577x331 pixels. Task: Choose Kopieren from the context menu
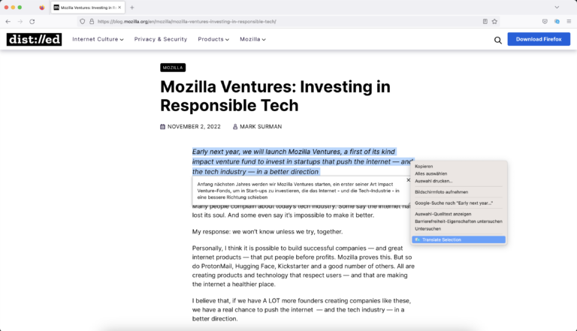pyautogui.click(x=424, y=166)
